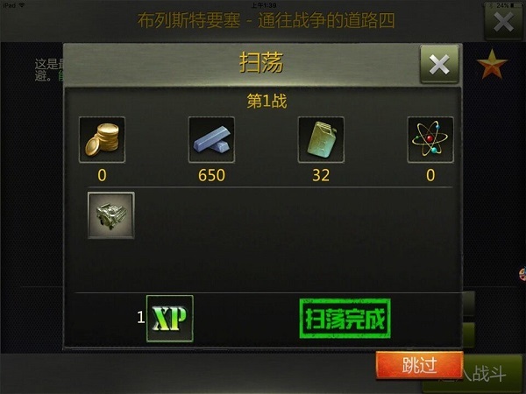The image size is (526, 394).
Task: Tap the 650 steel amount label
Action: tap(211, 175)
